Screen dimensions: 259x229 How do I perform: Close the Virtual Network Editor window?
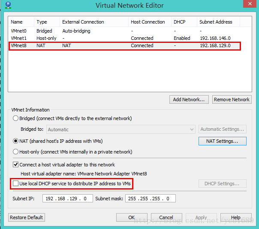[248, 5]
